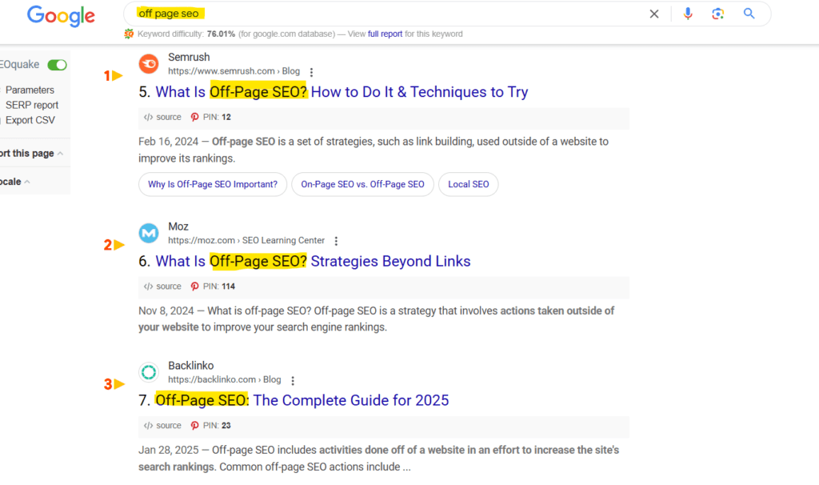The width and height of the screenshot is (819, 485).
Task: Click Pinterest PIN icon for Backlinko result
Action: [195, 426]
